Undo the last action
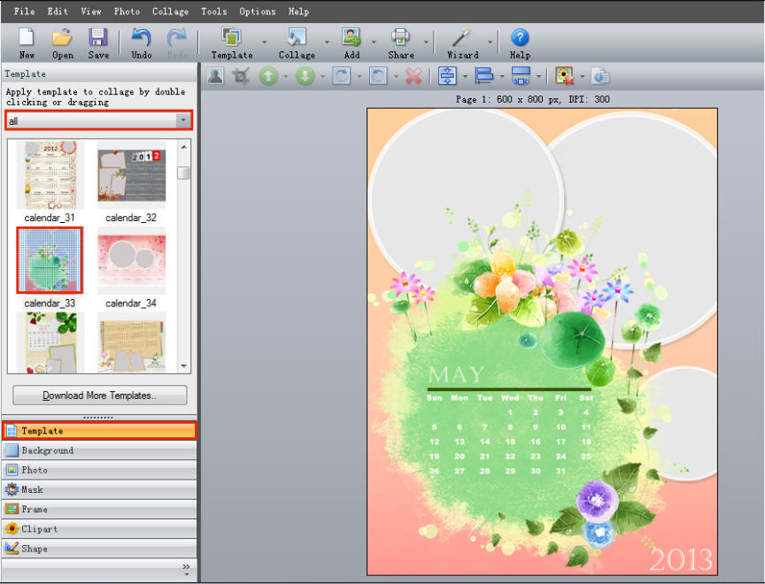The width and height of the screenshot is (765, 584). [x=142, y=38]
